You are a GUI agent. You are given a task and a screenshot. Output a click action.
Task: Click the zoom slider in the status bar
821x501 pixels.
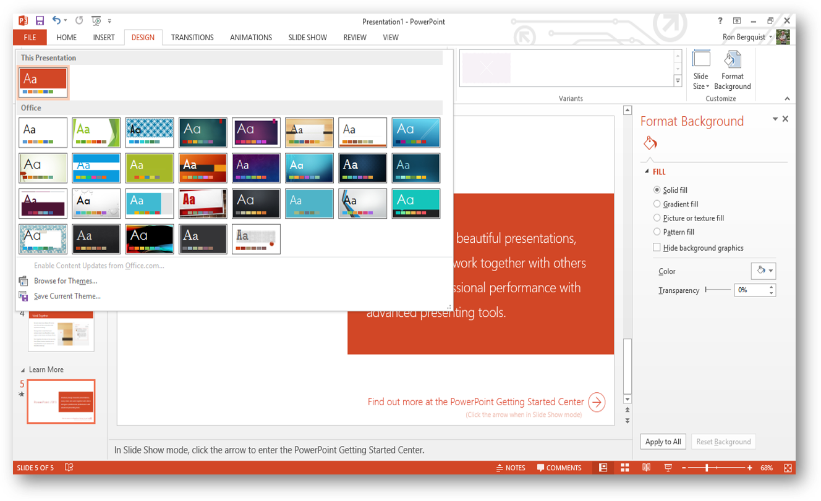(717, 468)
